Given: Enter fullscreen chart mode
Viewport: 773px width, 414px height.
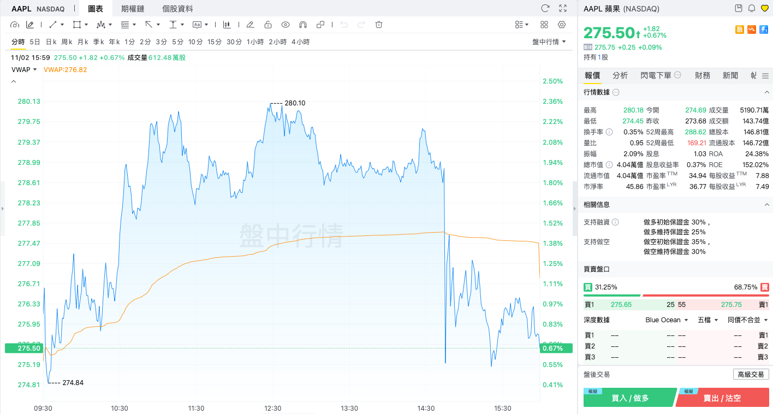Looking at the screenshot, I should tap(563, 8).
